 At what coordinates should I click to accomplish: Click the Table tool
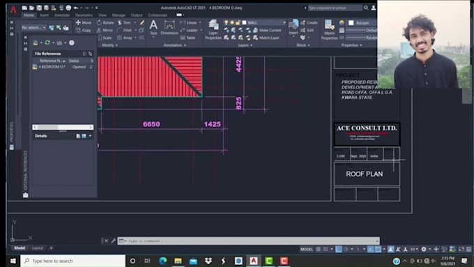(x=188, y=38)
